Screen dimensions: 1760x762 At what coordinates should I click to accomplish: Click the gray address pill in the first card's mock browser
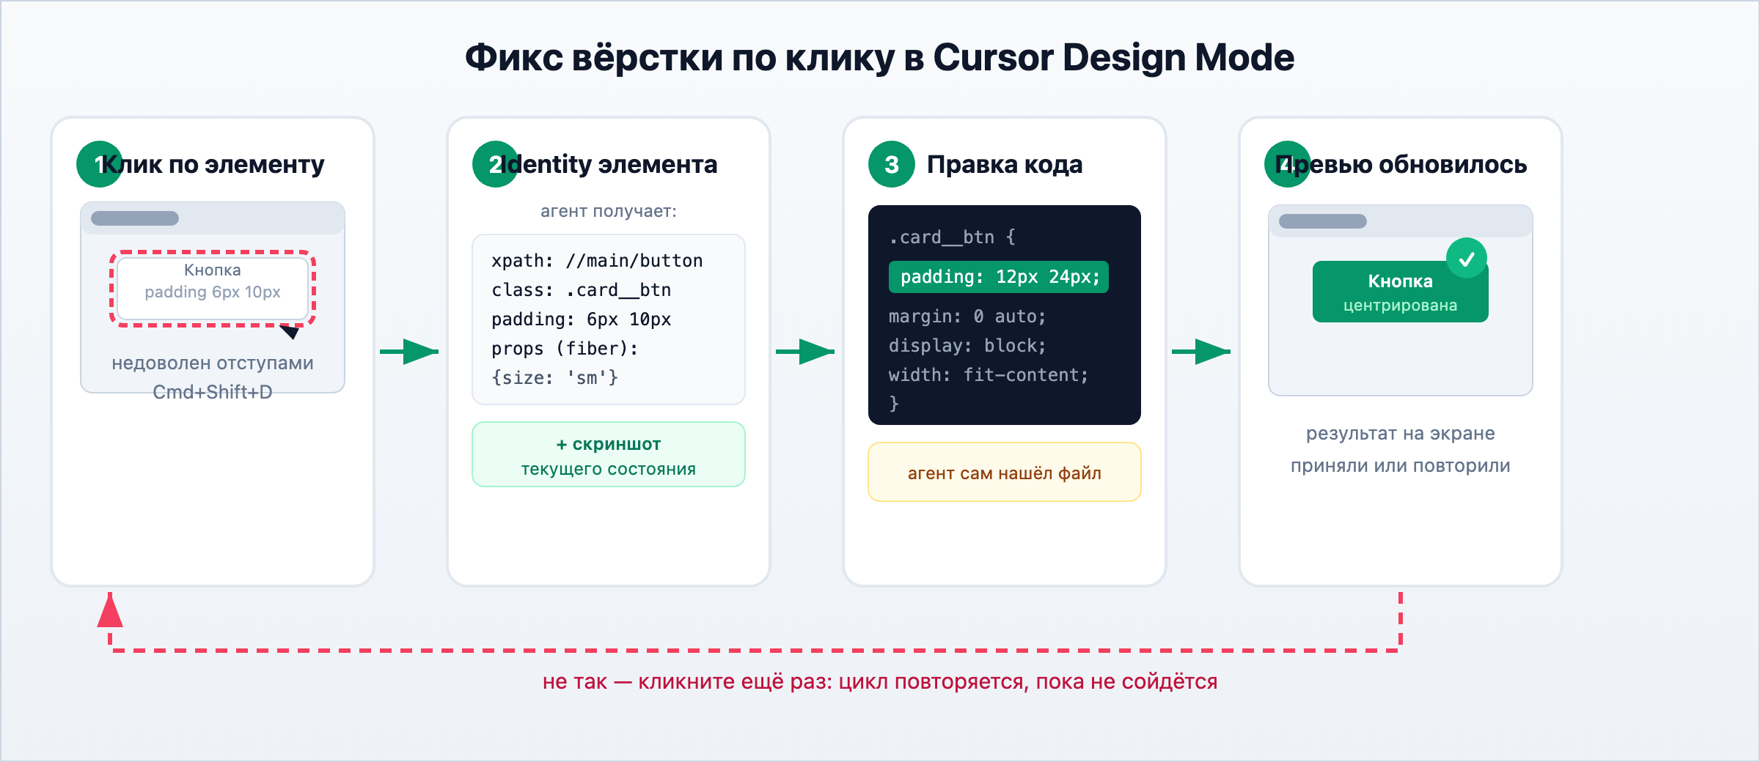(135, 218)
